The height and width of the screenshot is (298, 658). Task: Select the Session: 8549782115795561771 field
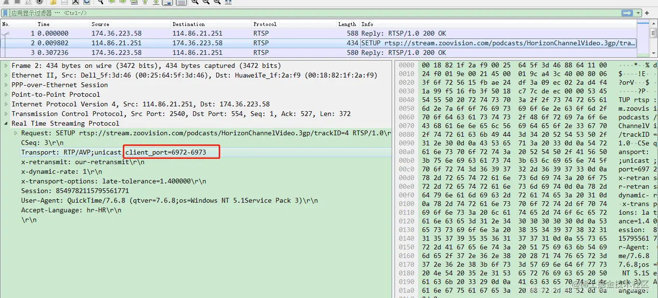[x=75, y=191]
